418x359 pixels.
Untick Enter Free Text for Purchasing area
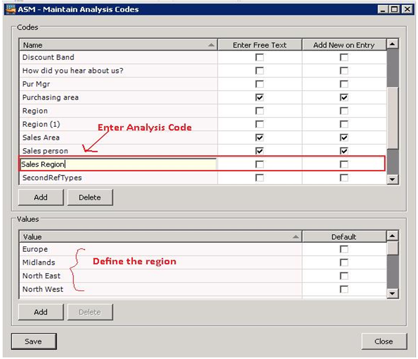point(259,97)
